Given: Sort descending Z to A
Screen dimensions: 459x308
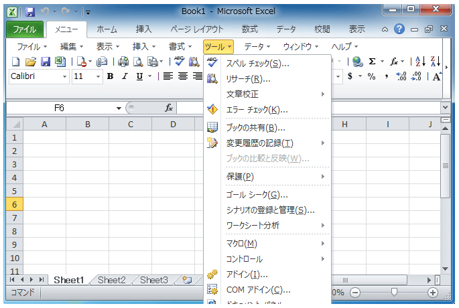Looking at the screenshot, I should coord(436,62).
